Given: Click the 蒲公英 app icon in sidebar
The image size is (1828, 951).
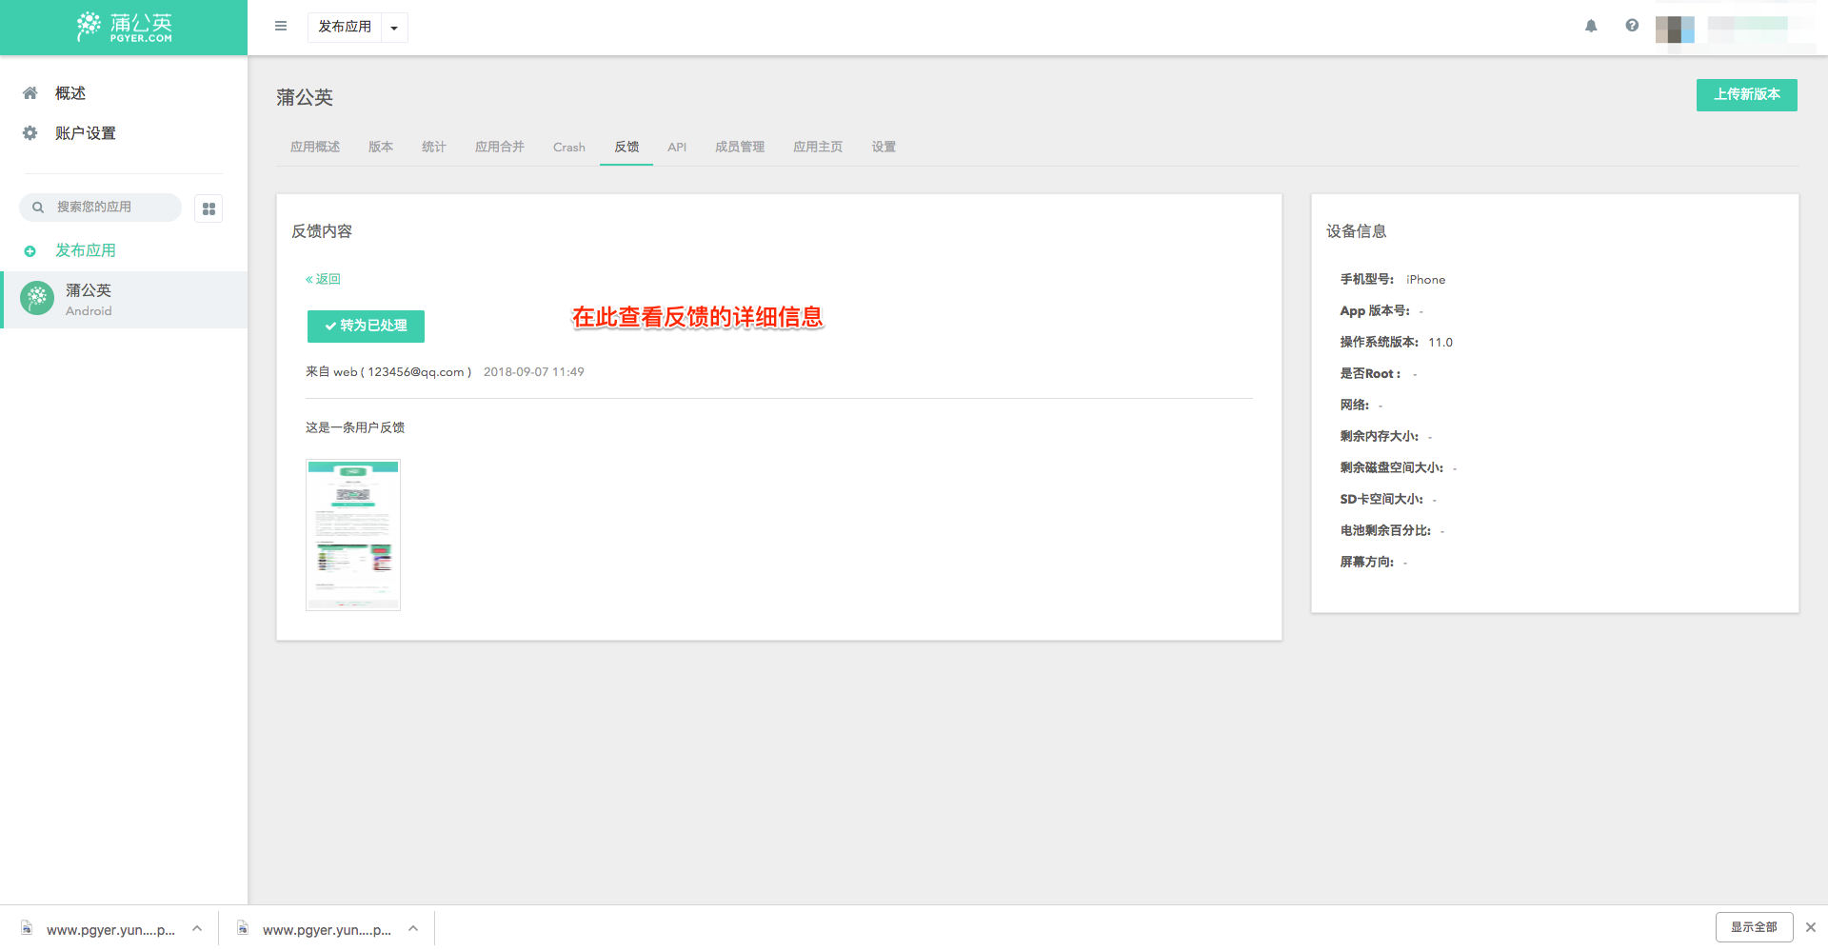Looking at the screenshot, I should tap(37, 299).
